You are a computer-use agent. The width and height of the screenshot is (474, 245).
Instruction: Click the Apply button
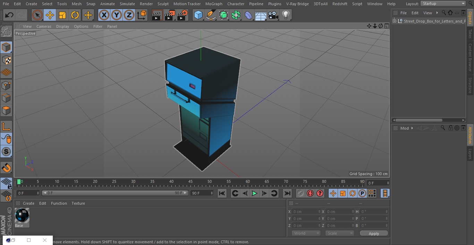374,234
